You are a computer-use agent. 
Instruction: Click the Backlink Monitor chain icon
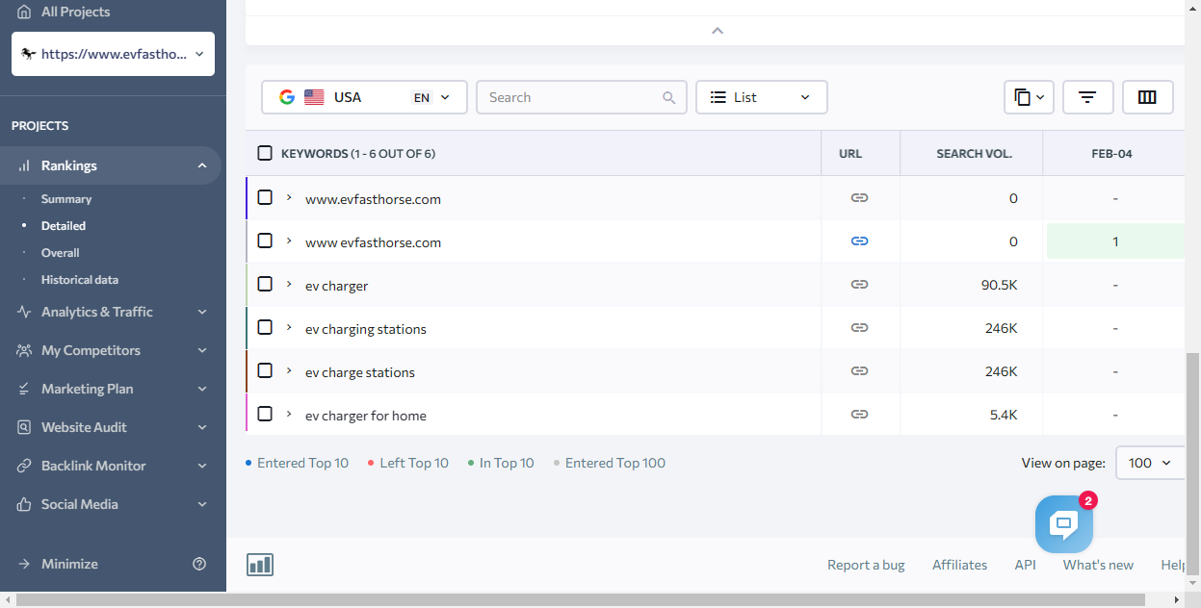click(x=25, y=466)
